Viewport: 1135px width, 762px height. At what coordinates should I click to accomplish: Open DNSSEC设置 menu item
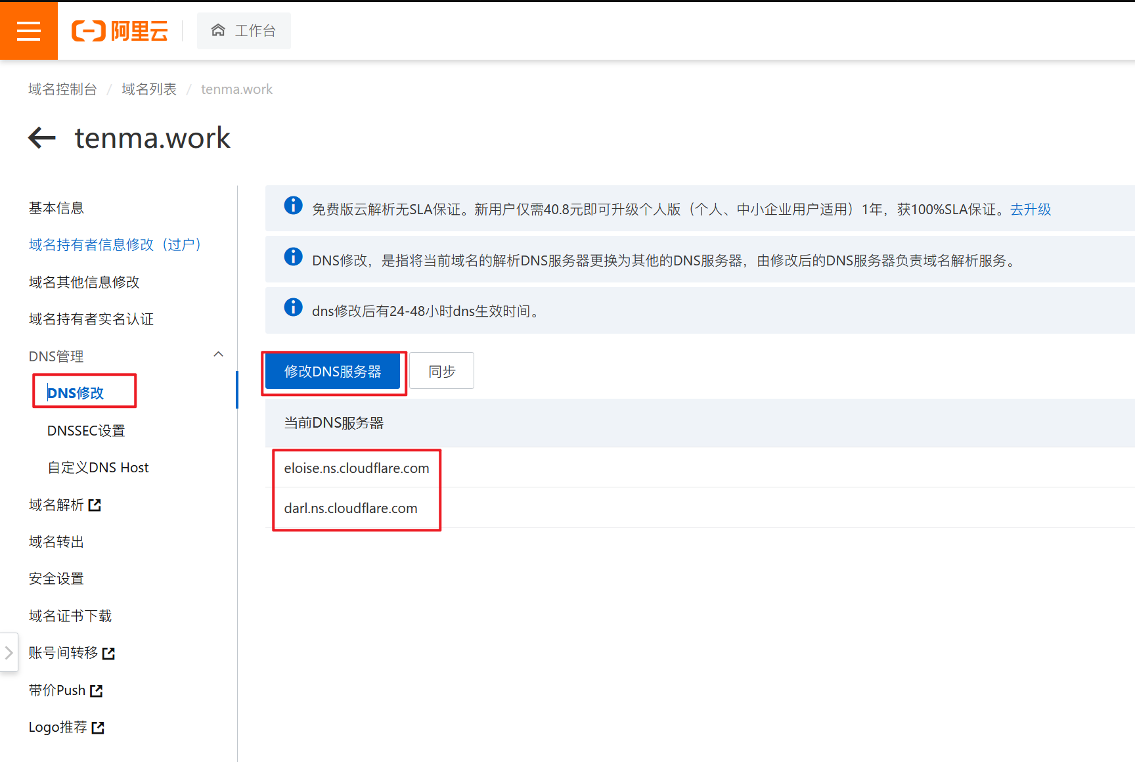pyautogui.click(x=86, y=431)
